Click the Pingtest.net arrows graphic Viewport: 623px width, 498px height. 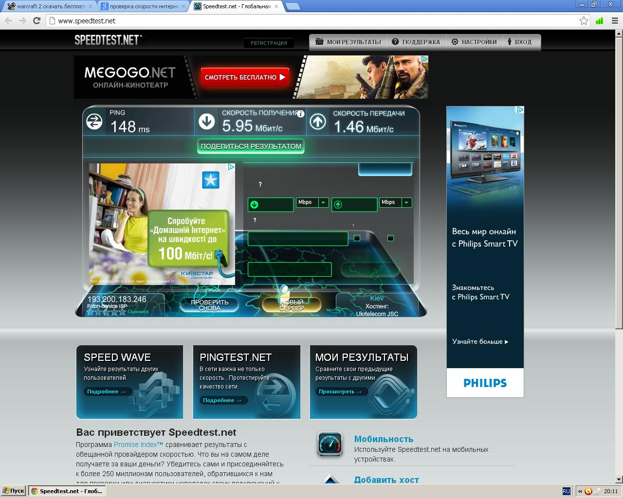click(275, 395)
